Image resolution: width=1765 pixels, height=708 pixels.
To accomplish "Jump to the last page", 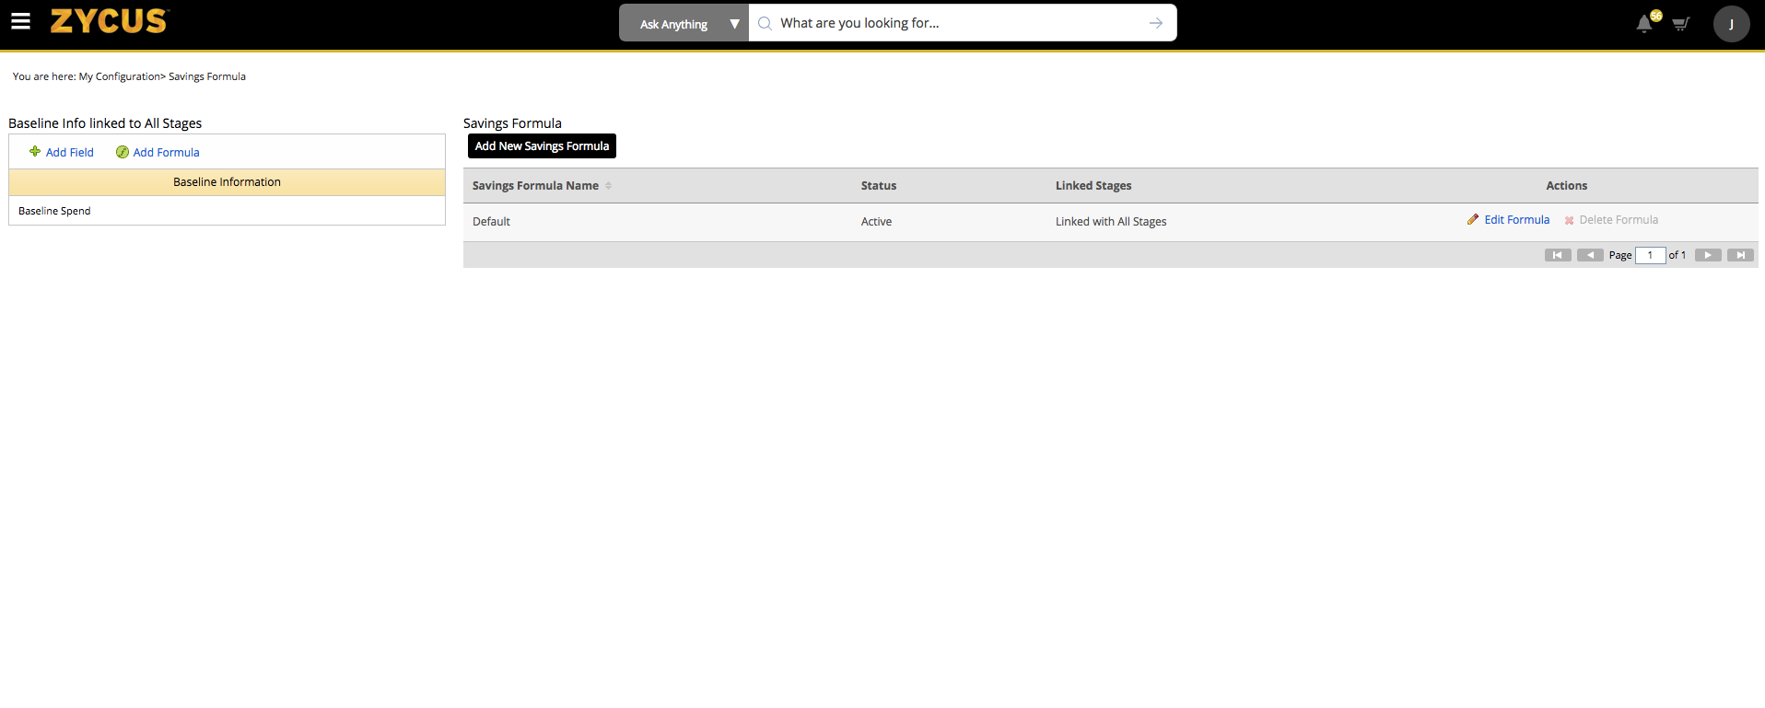I will pyautogui.click(x=1740, y=255).
